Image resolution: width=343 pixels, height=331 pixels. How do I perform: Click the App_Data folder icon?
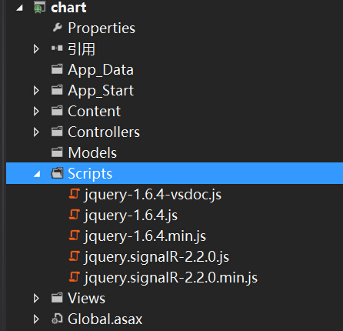(x=57, y=69)
